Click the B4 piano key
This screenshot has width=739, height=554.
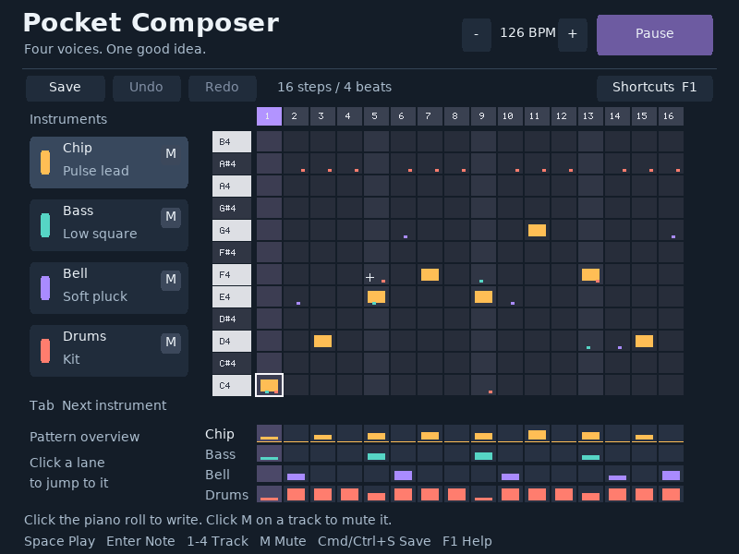pos(232,142)
